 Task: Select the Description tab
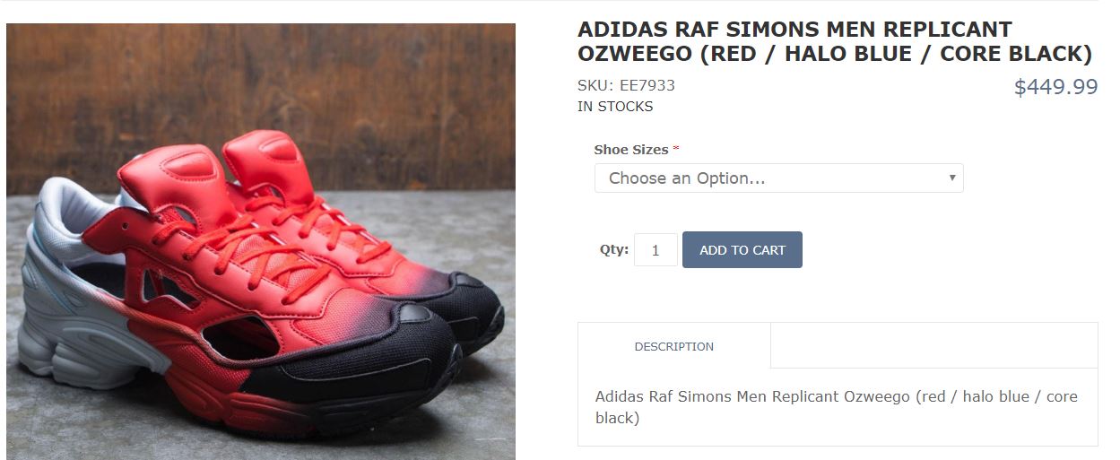(673, 346)
